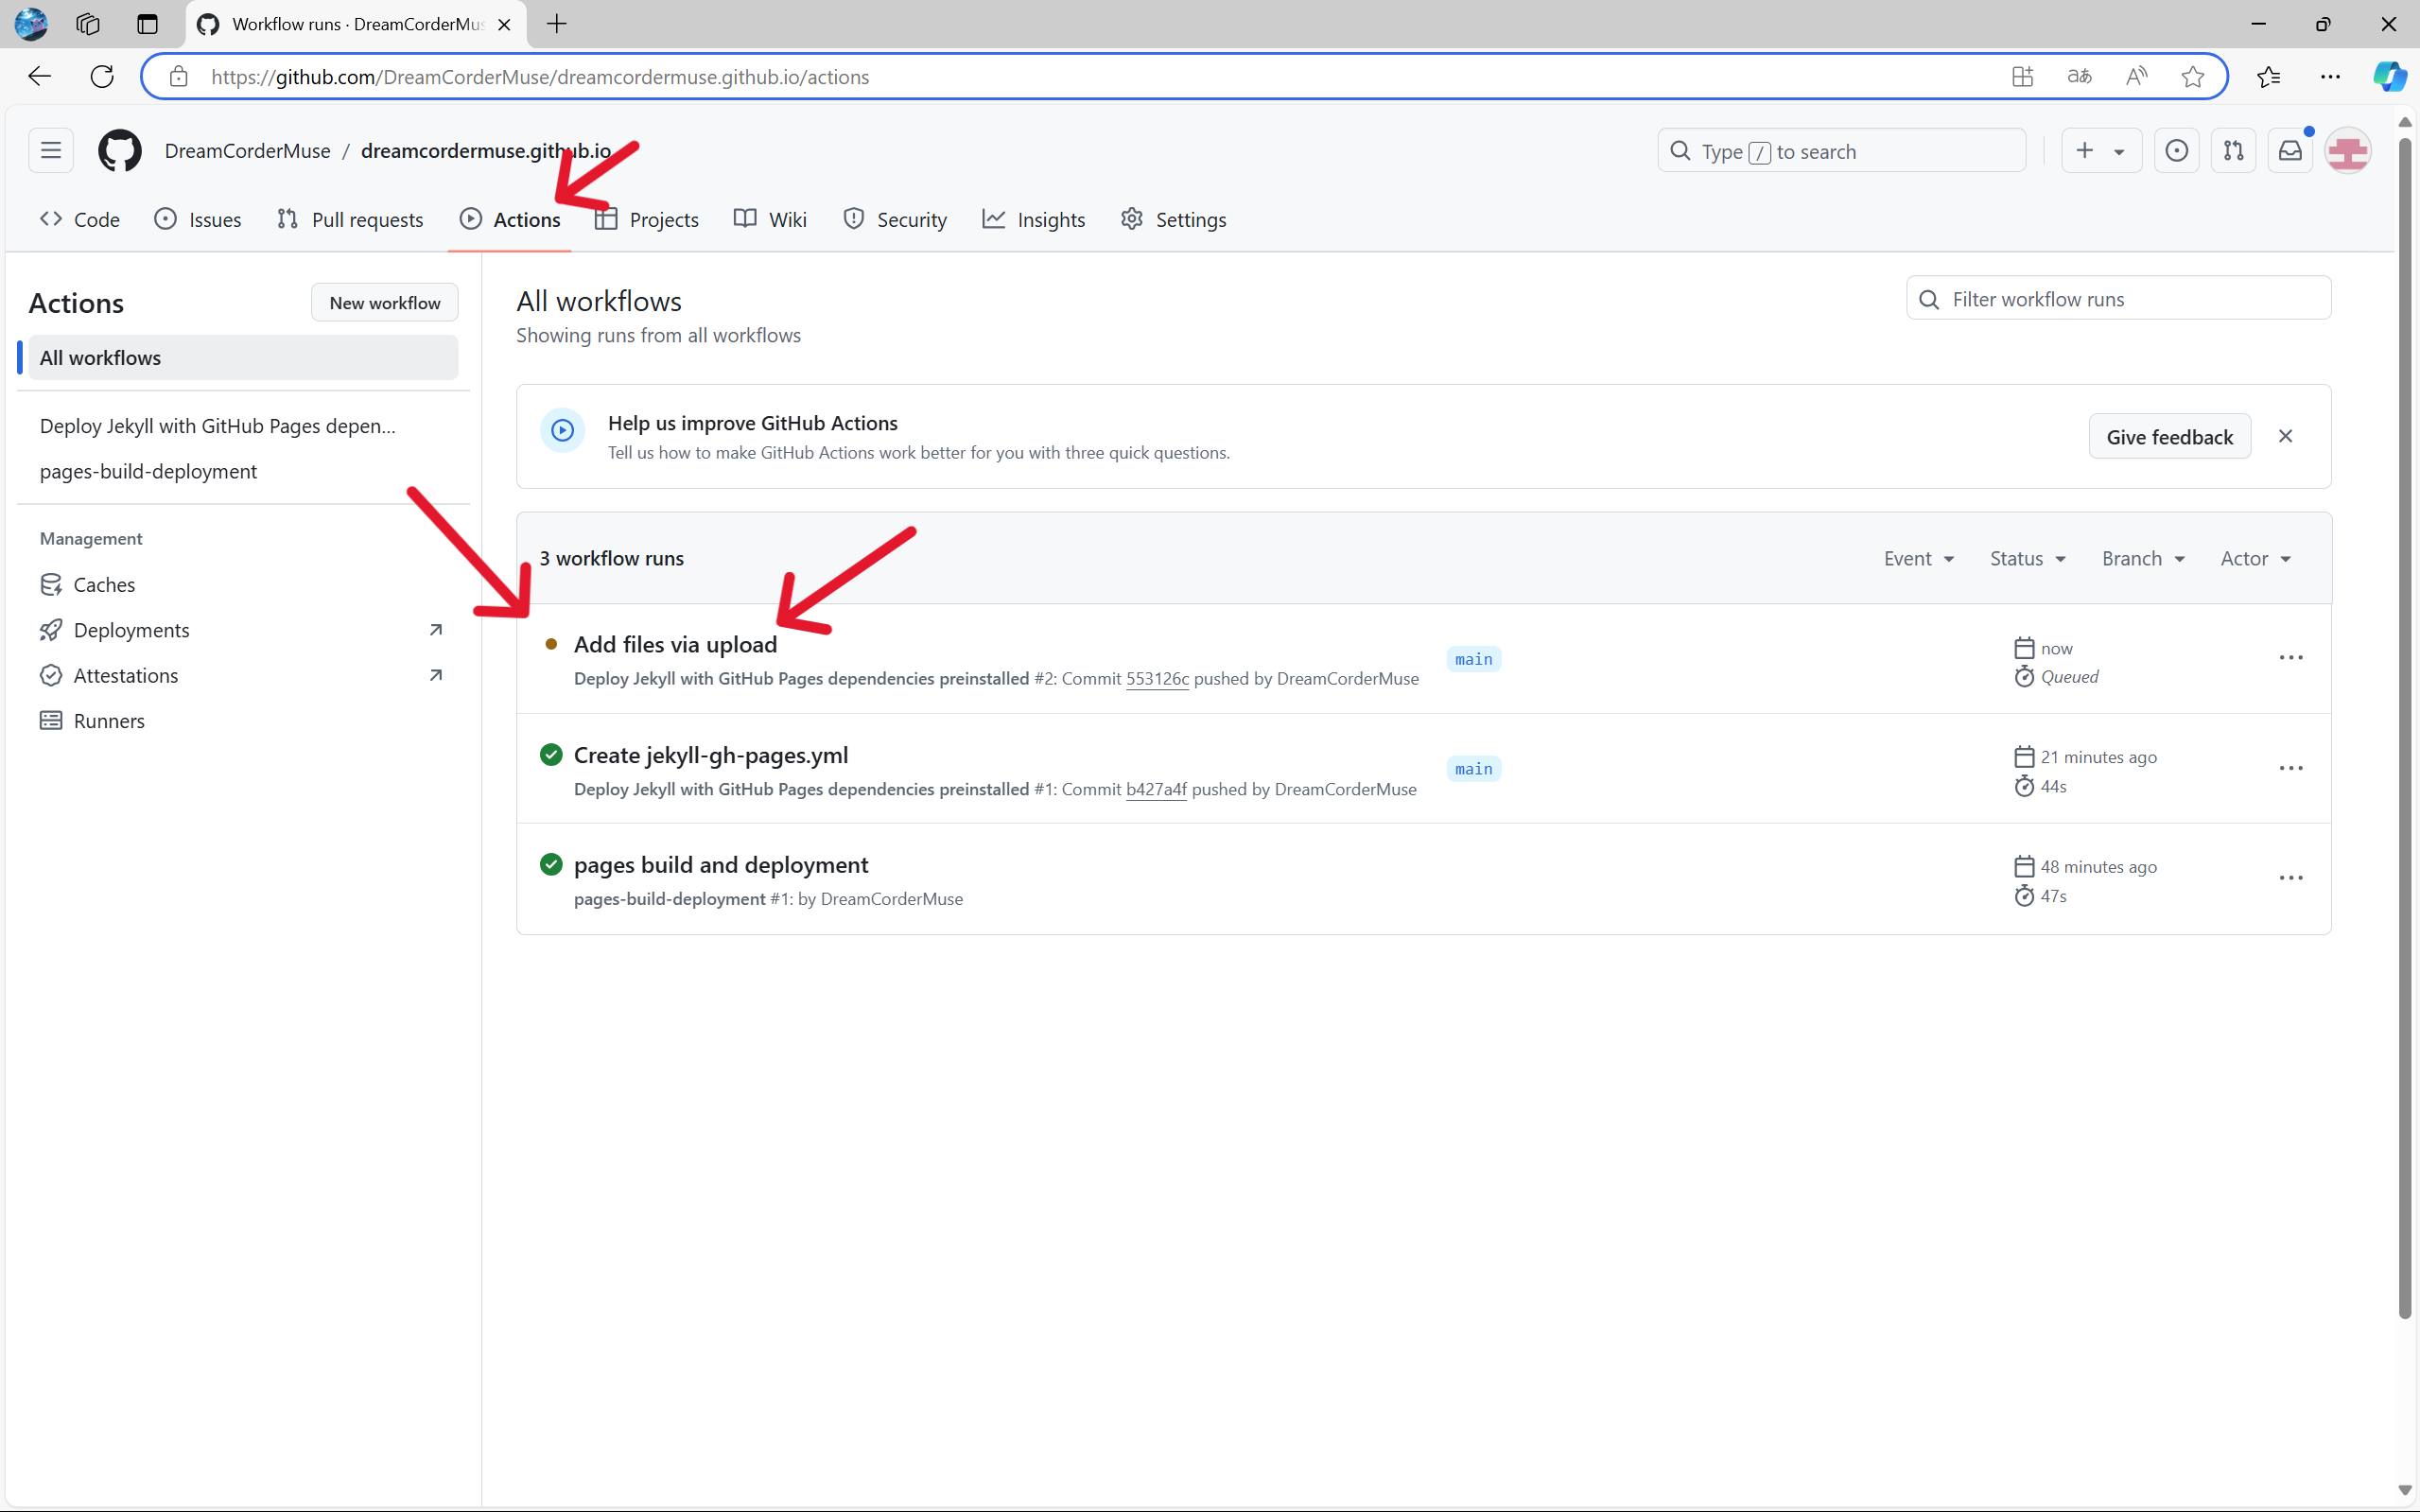Toggle the vertical tabs icon
The width and height of the screenshot is (2420, 1512).
pos(147,24)
